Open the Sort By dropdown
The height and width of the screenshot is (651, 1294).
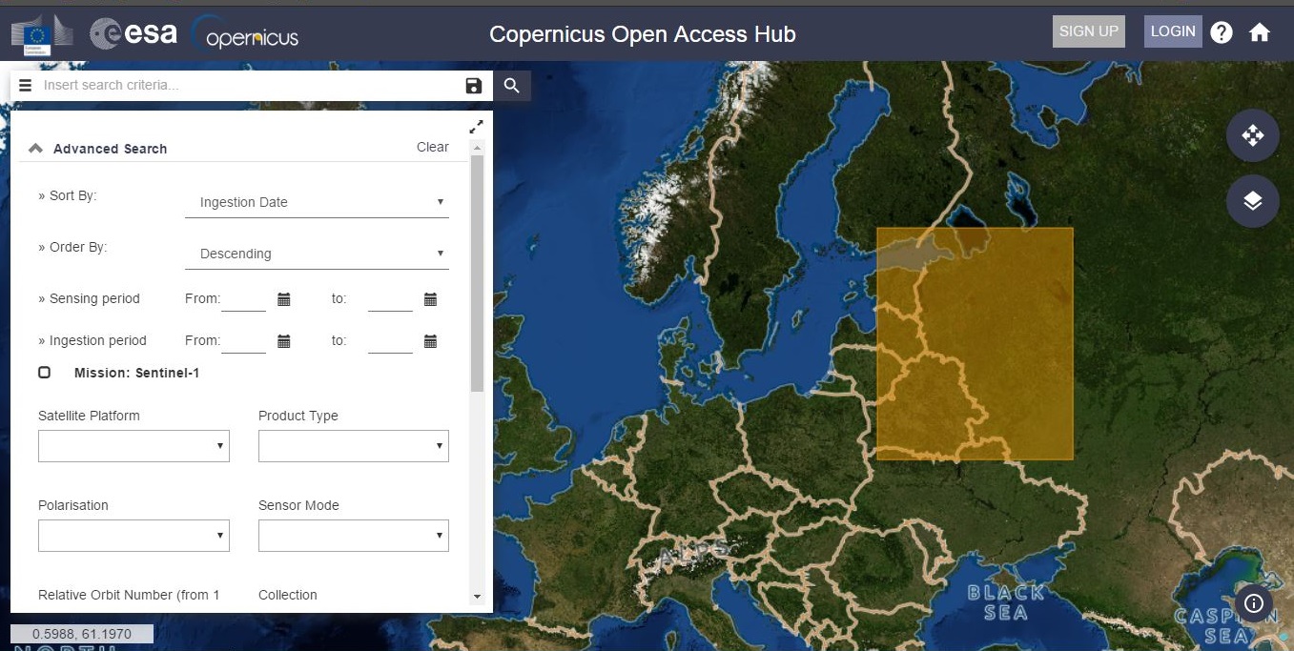click(x=317, y=202)
